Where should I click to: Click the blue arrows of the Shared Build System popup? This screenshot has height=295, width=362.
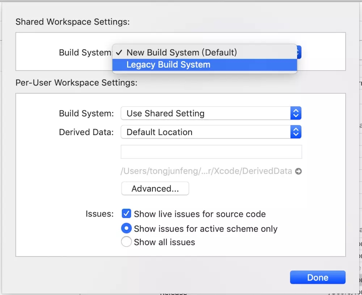299,52
